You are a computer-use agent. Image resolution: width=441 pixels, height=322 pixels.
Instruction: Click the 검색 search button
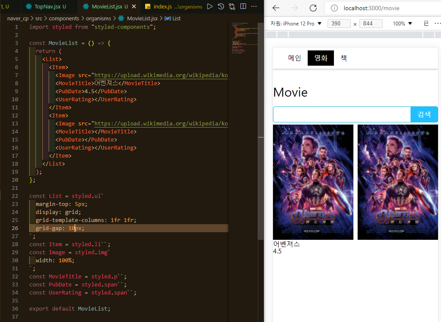pyautogui.click(x=424, y=114)
